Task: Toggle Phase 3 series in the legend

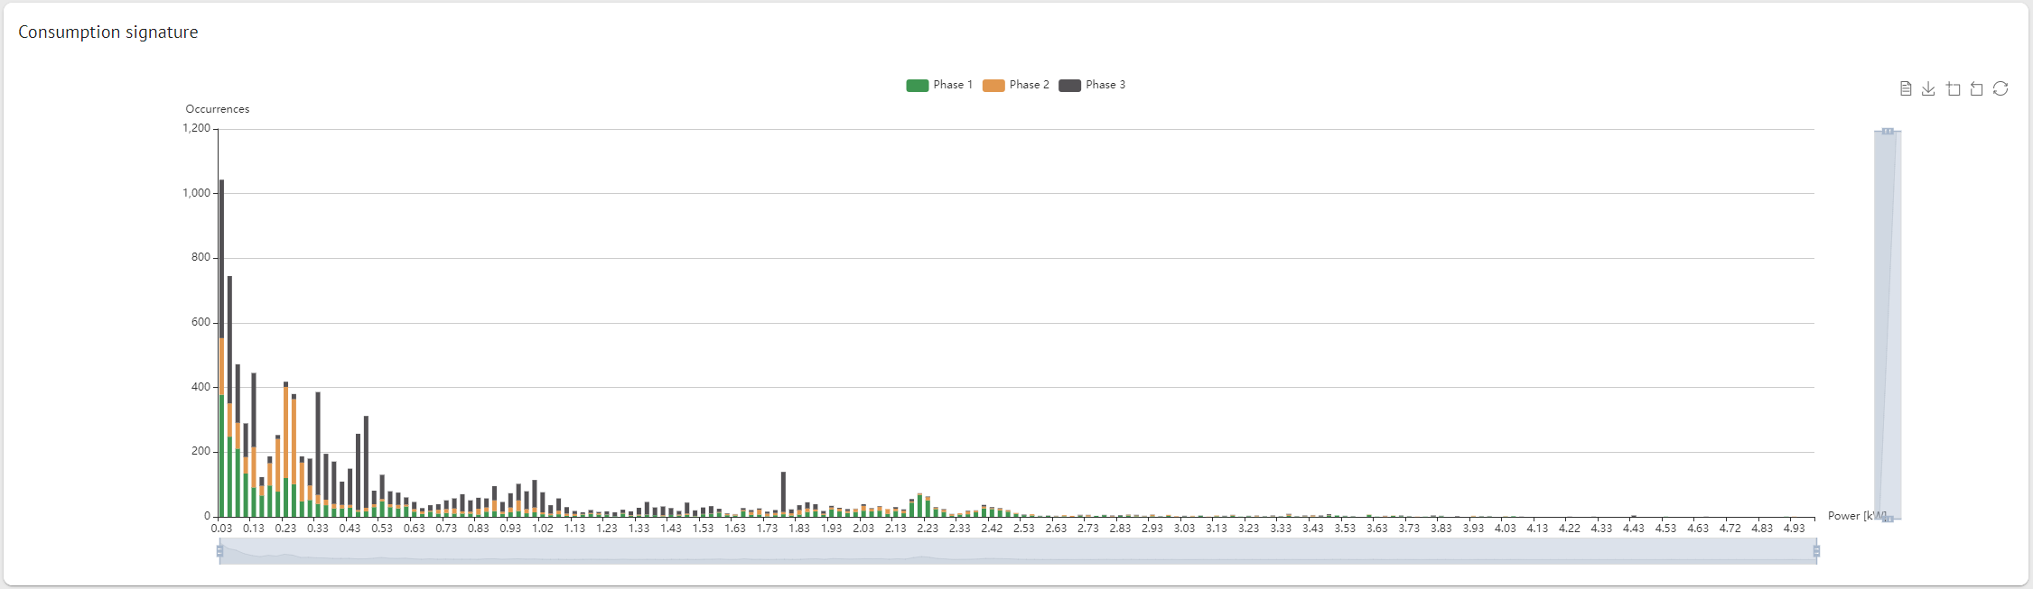Action: pos(1092,85)
